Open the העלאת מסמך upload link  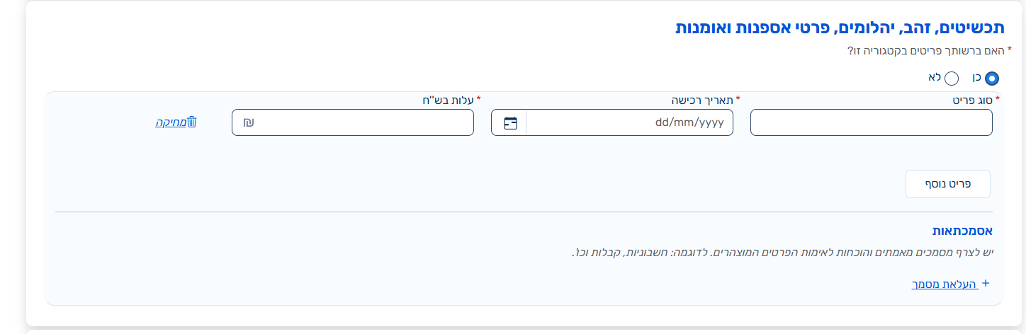(945, 284)
